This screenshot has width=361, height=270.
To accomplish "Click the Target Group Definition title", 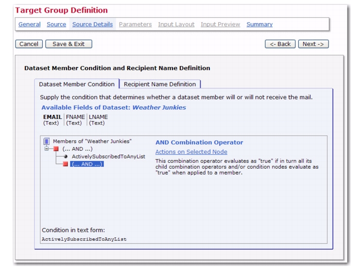I will [x=62, y=10].
